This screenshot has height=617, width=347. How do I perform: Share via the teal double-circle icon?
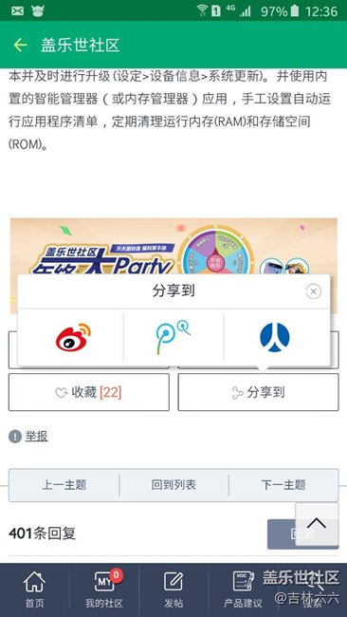tap(173, 337)
